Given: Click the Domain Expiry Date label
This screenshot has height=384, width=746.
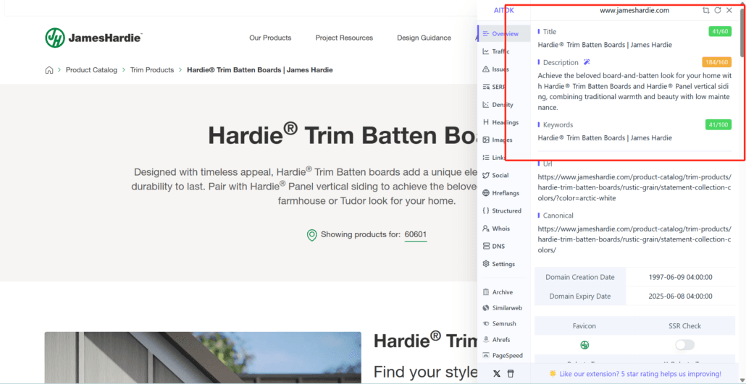Looking at the screenshot, I should [x=580, y=296].
